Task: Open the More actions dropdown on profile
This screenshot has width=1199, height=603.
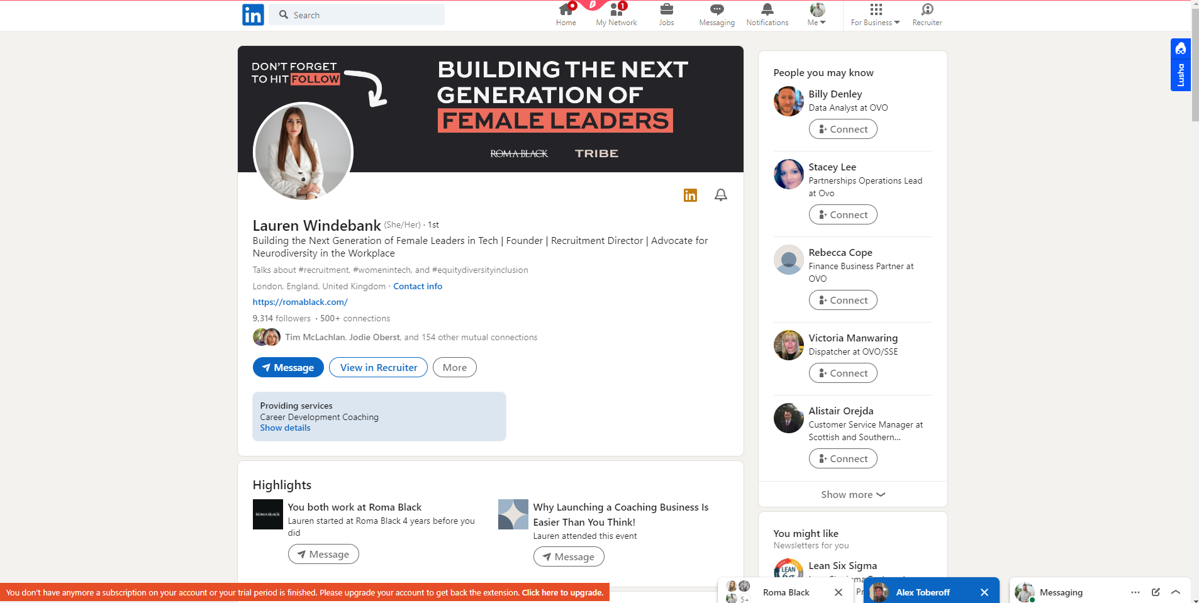Action: [455, 367]
